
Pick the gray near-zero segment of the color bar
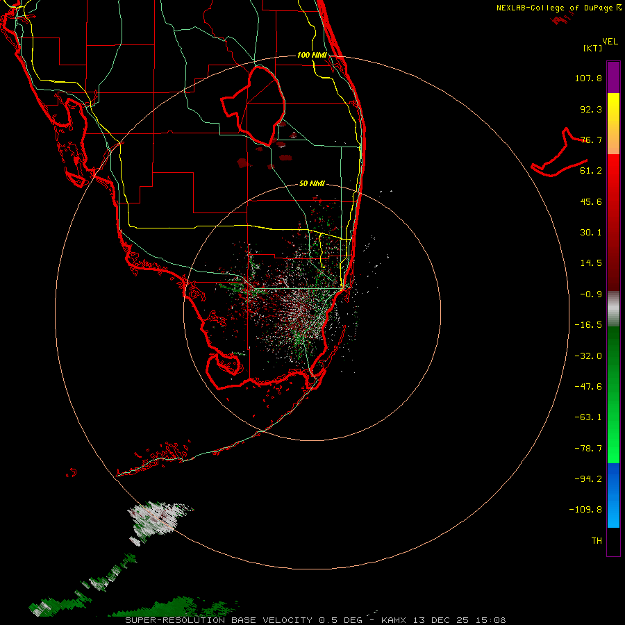tap(613, 309)
